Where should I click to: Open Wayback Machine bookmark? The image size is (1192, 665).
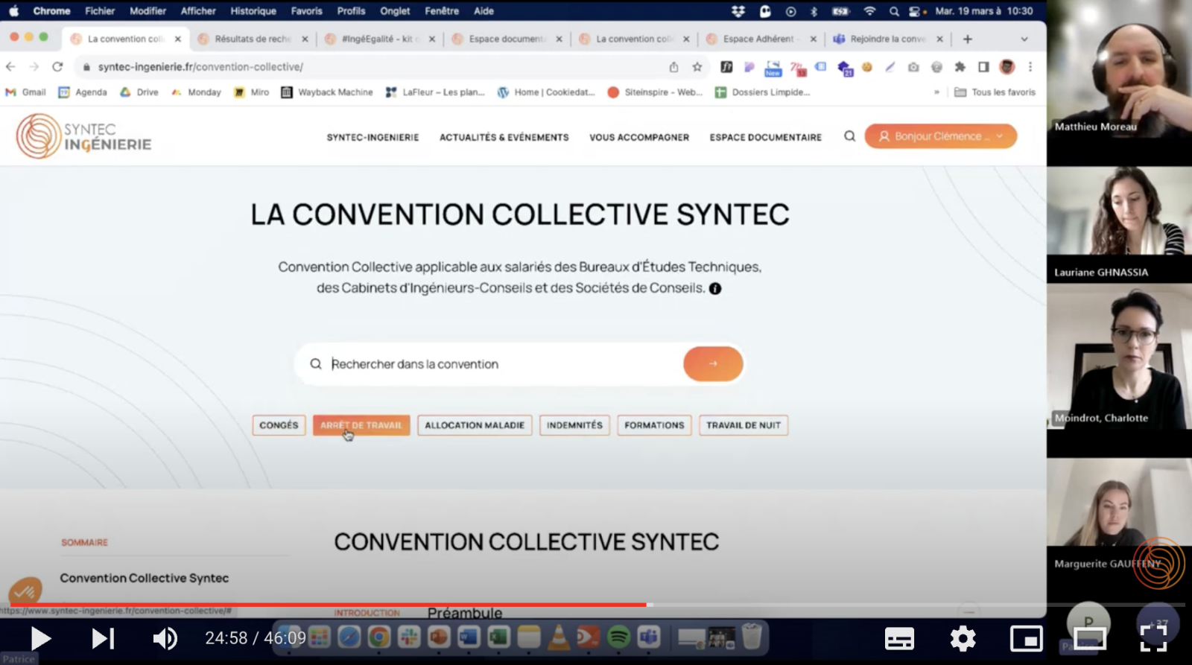point(327,92)
